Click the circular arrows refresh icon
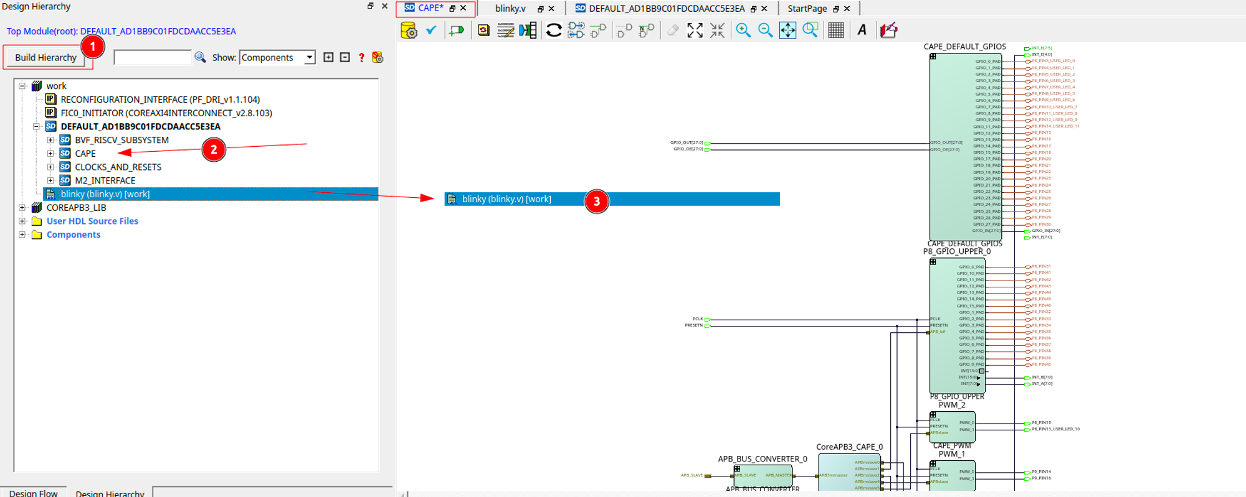Screen dimensions: 1246x497 pos(553,30)
